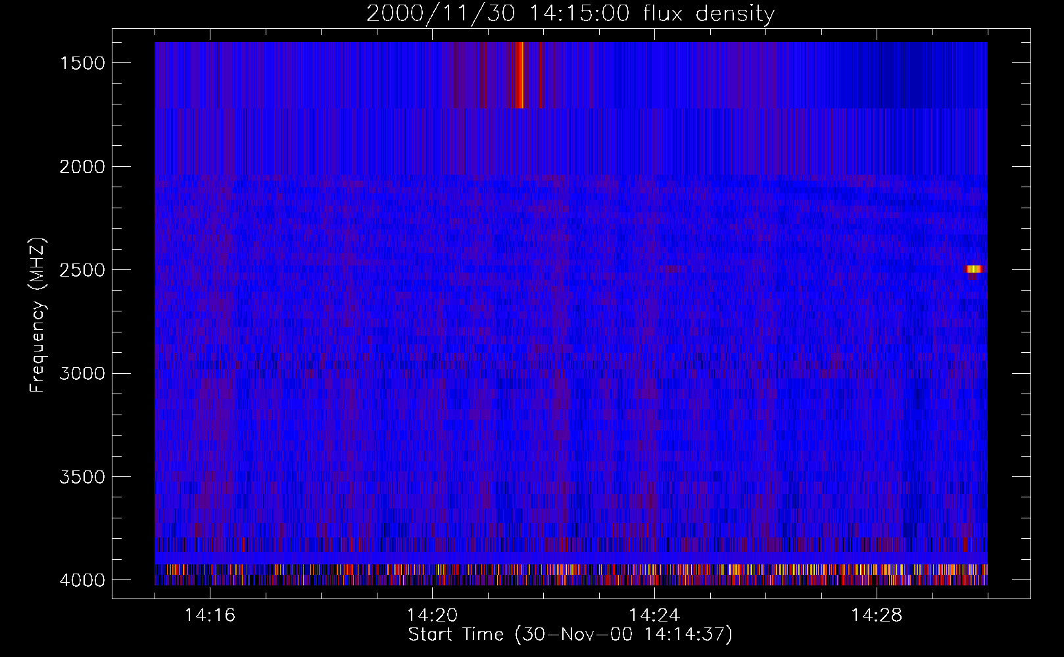Select the 2000 frequency axis label
The height and width of the screenshot is (657, 1064).
tap(82, 167)
